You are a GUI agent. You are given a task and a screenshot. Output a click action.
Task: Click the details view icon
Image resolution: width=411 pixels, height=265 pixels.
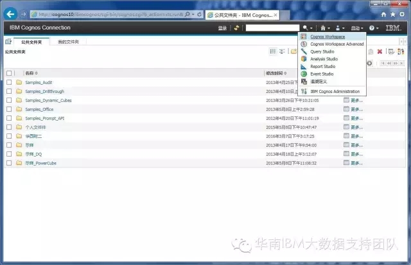[282, 51]
